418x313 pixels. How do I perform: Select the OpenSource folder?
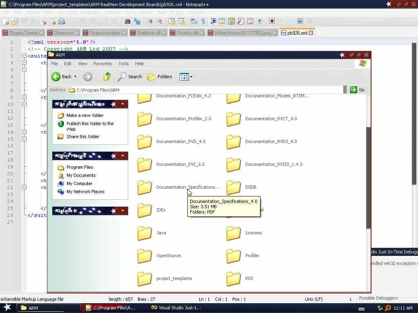click(159, 256)
